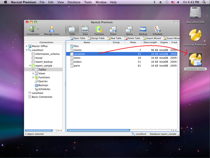The height and width of the screenshot is (158, 210).
Task: Select the Event toolbar icon
Action: 113,30
